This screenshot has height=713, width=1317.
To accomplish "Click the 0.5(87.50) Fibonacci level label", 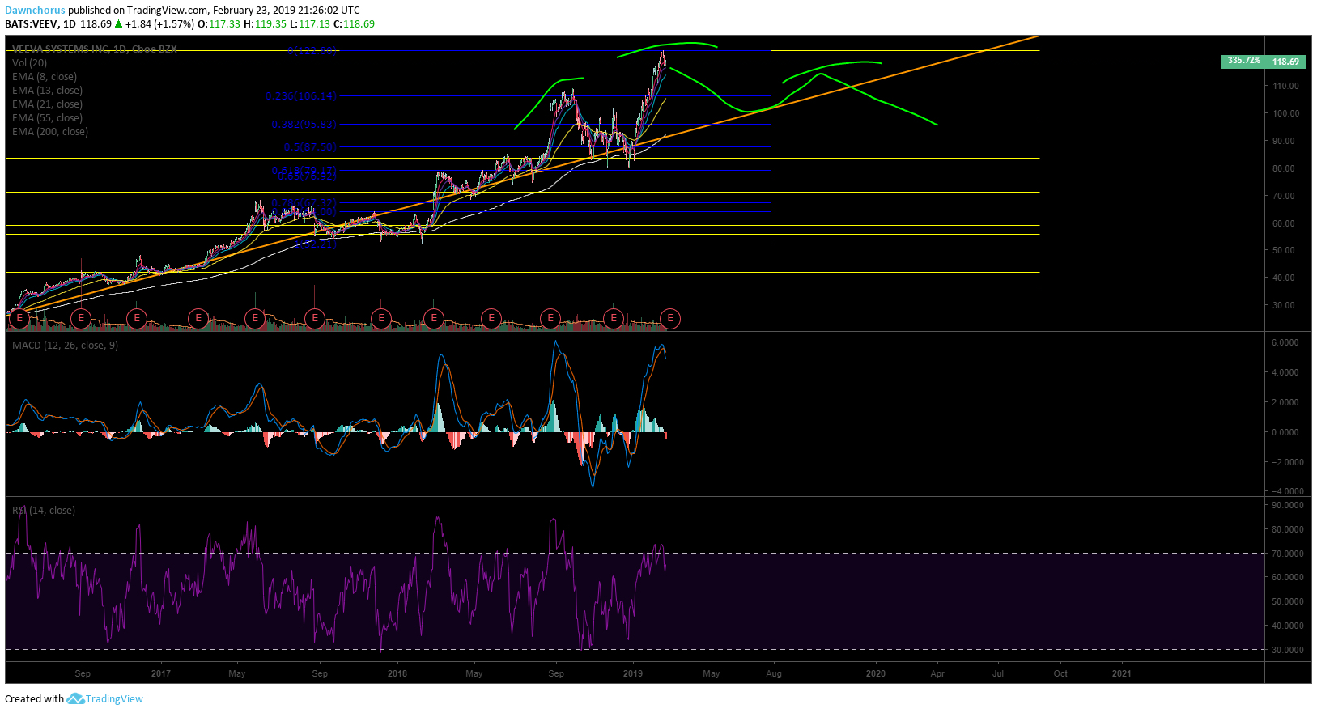I will [310, 147].
